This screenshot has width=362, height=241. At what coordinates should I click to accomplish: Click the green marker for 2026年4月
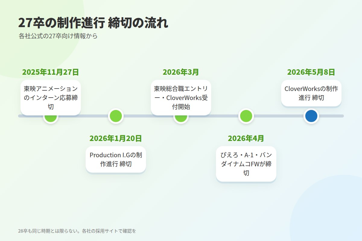246,116
